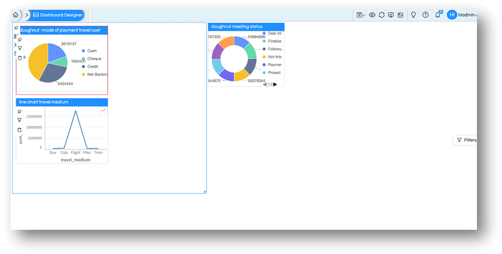Screen dimensions: 502x254
Task: Open the hiadmin user menu
Action: point(468,15)
